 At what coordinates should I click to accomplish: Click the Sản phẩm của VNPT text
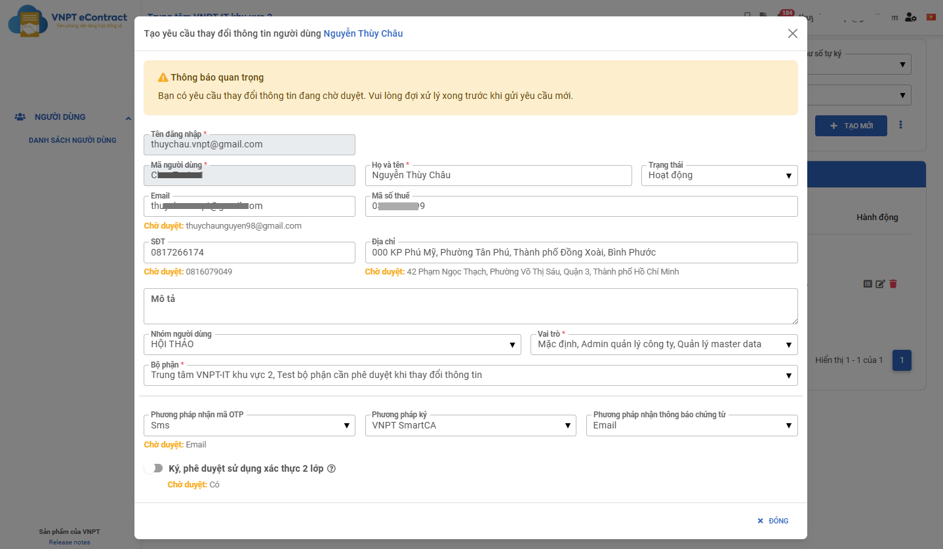[70, 532]
